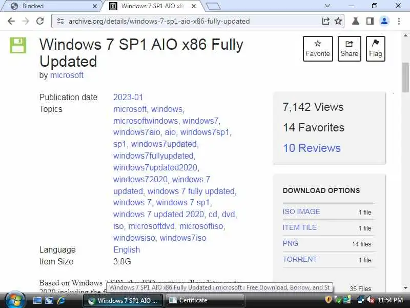Viewport: 410px width, 308px height.
Task: Click Switch between windows quick launch icon
Action: tap(49, 300)
